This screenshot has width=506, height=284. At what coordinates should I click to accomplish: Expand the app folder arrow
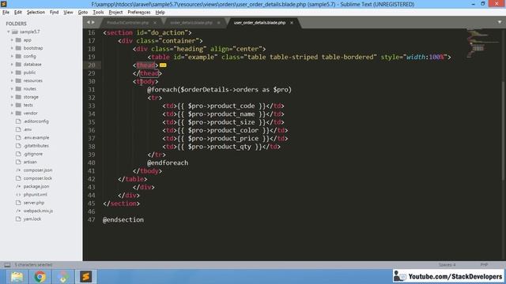coord(12,40)
